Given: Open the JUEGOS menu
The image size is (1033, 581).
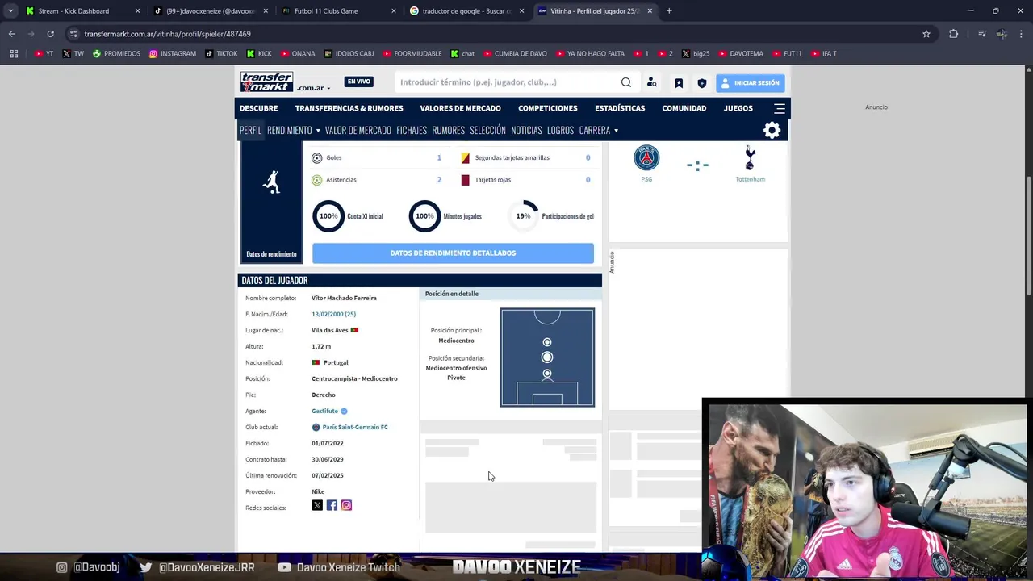Looking at the screenshot, I should point(738,108).
